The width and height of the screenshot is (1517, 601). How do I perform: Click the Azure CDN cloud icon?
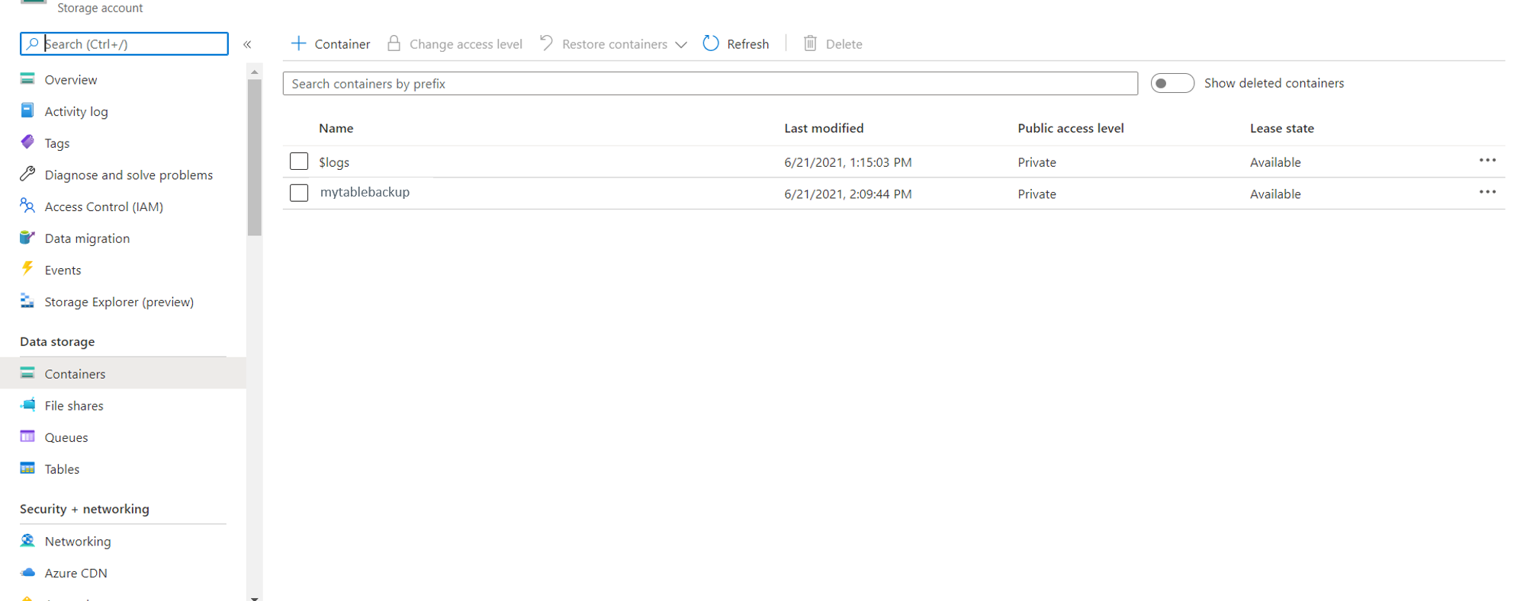tap(27, 572)
